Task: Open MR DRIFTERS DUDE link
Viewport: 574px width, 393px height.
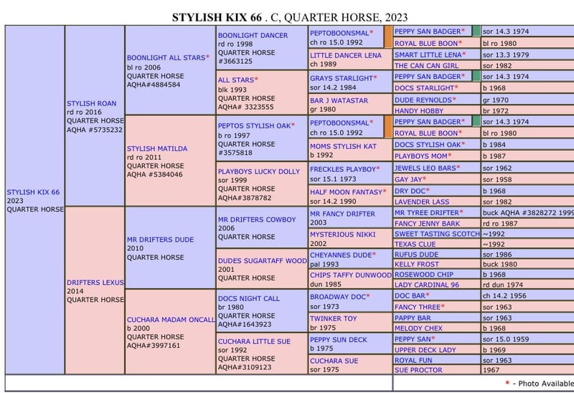Action: [160, 240]
